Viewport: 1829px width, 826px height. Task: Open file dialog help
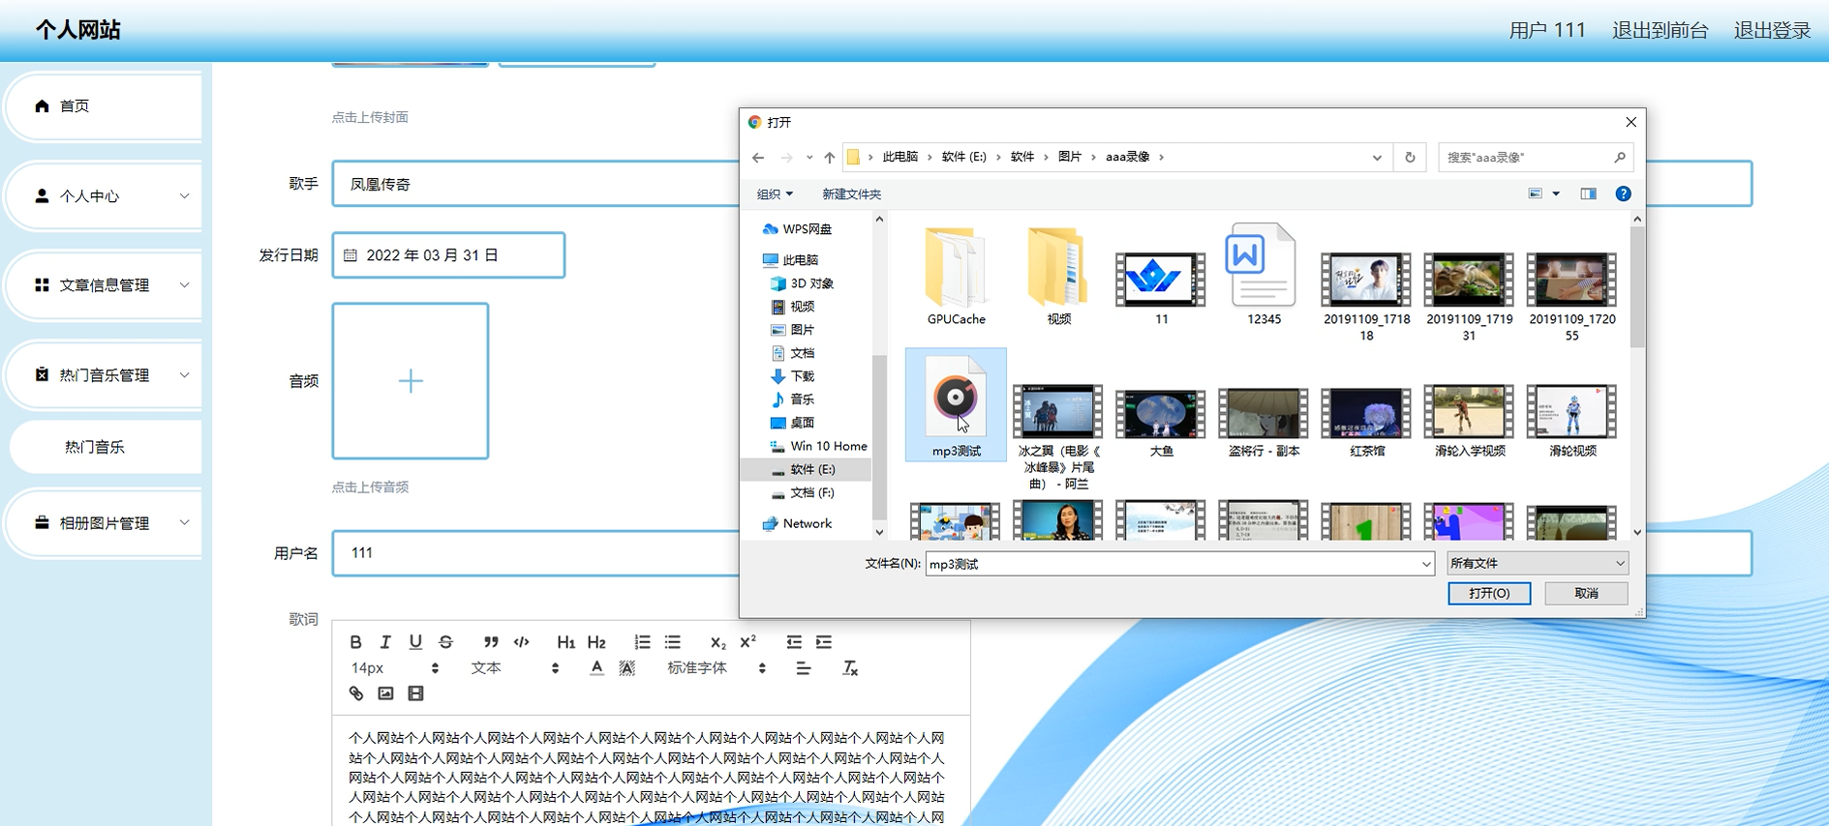click(x=1623, y=194)
